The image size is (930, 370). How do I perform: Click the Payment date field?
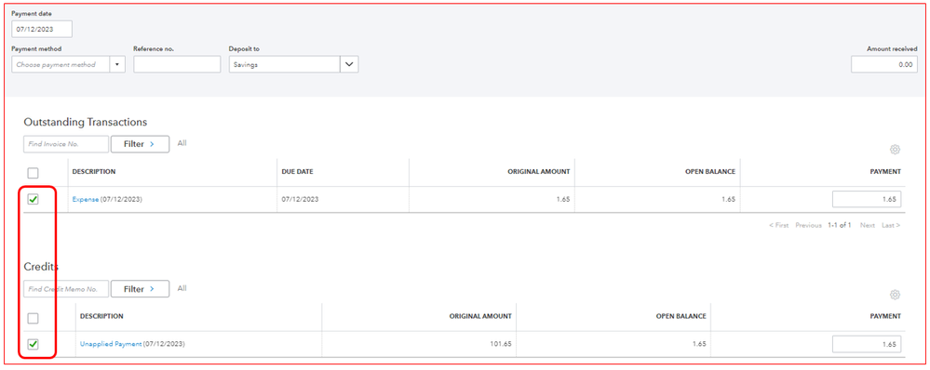(x=42, y=29)
